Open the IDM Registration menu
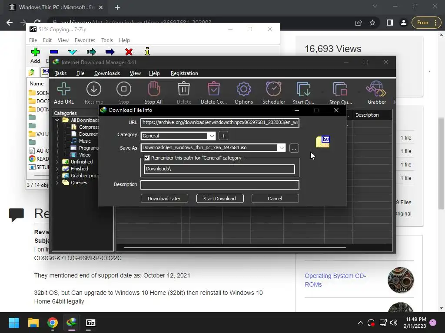445x333 pixels. [x=184, y=73]
